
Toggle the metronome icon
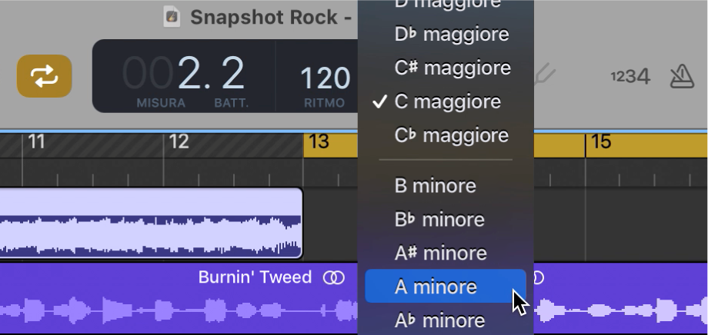[682, 75]
